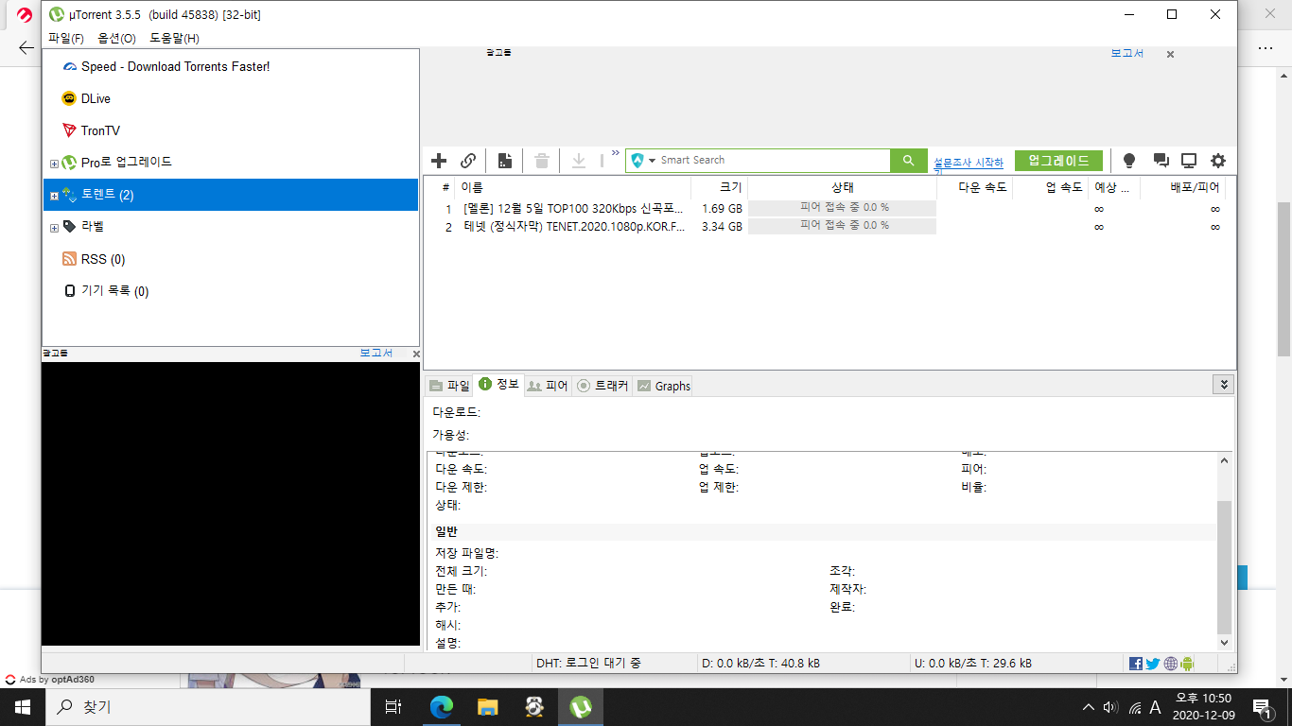Select Speed - Download Torrents Faster! sidebar item
This screenshot has width=1292, height=726.
(x=176, y=66)
